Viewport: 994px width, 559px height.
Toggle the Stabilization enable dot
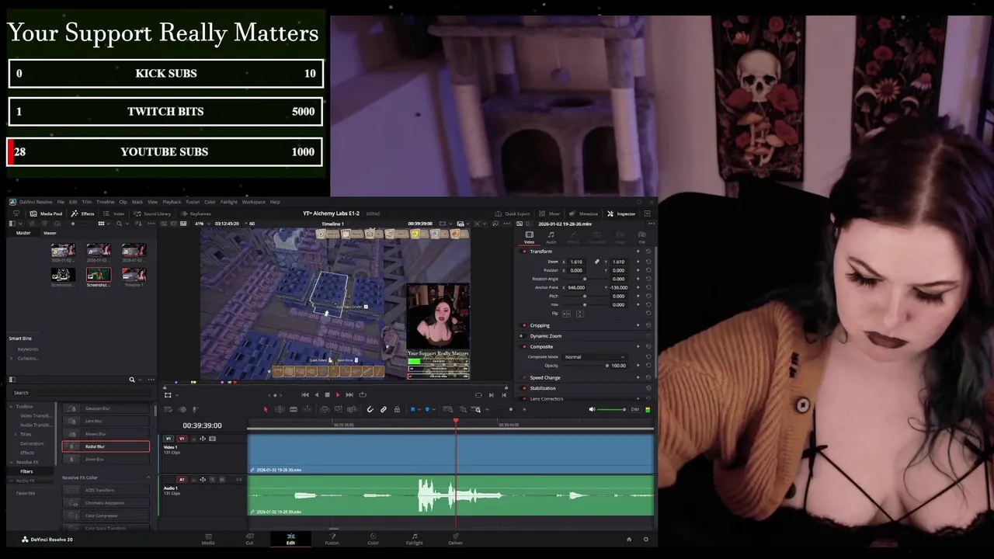click(x=524, y=388)
